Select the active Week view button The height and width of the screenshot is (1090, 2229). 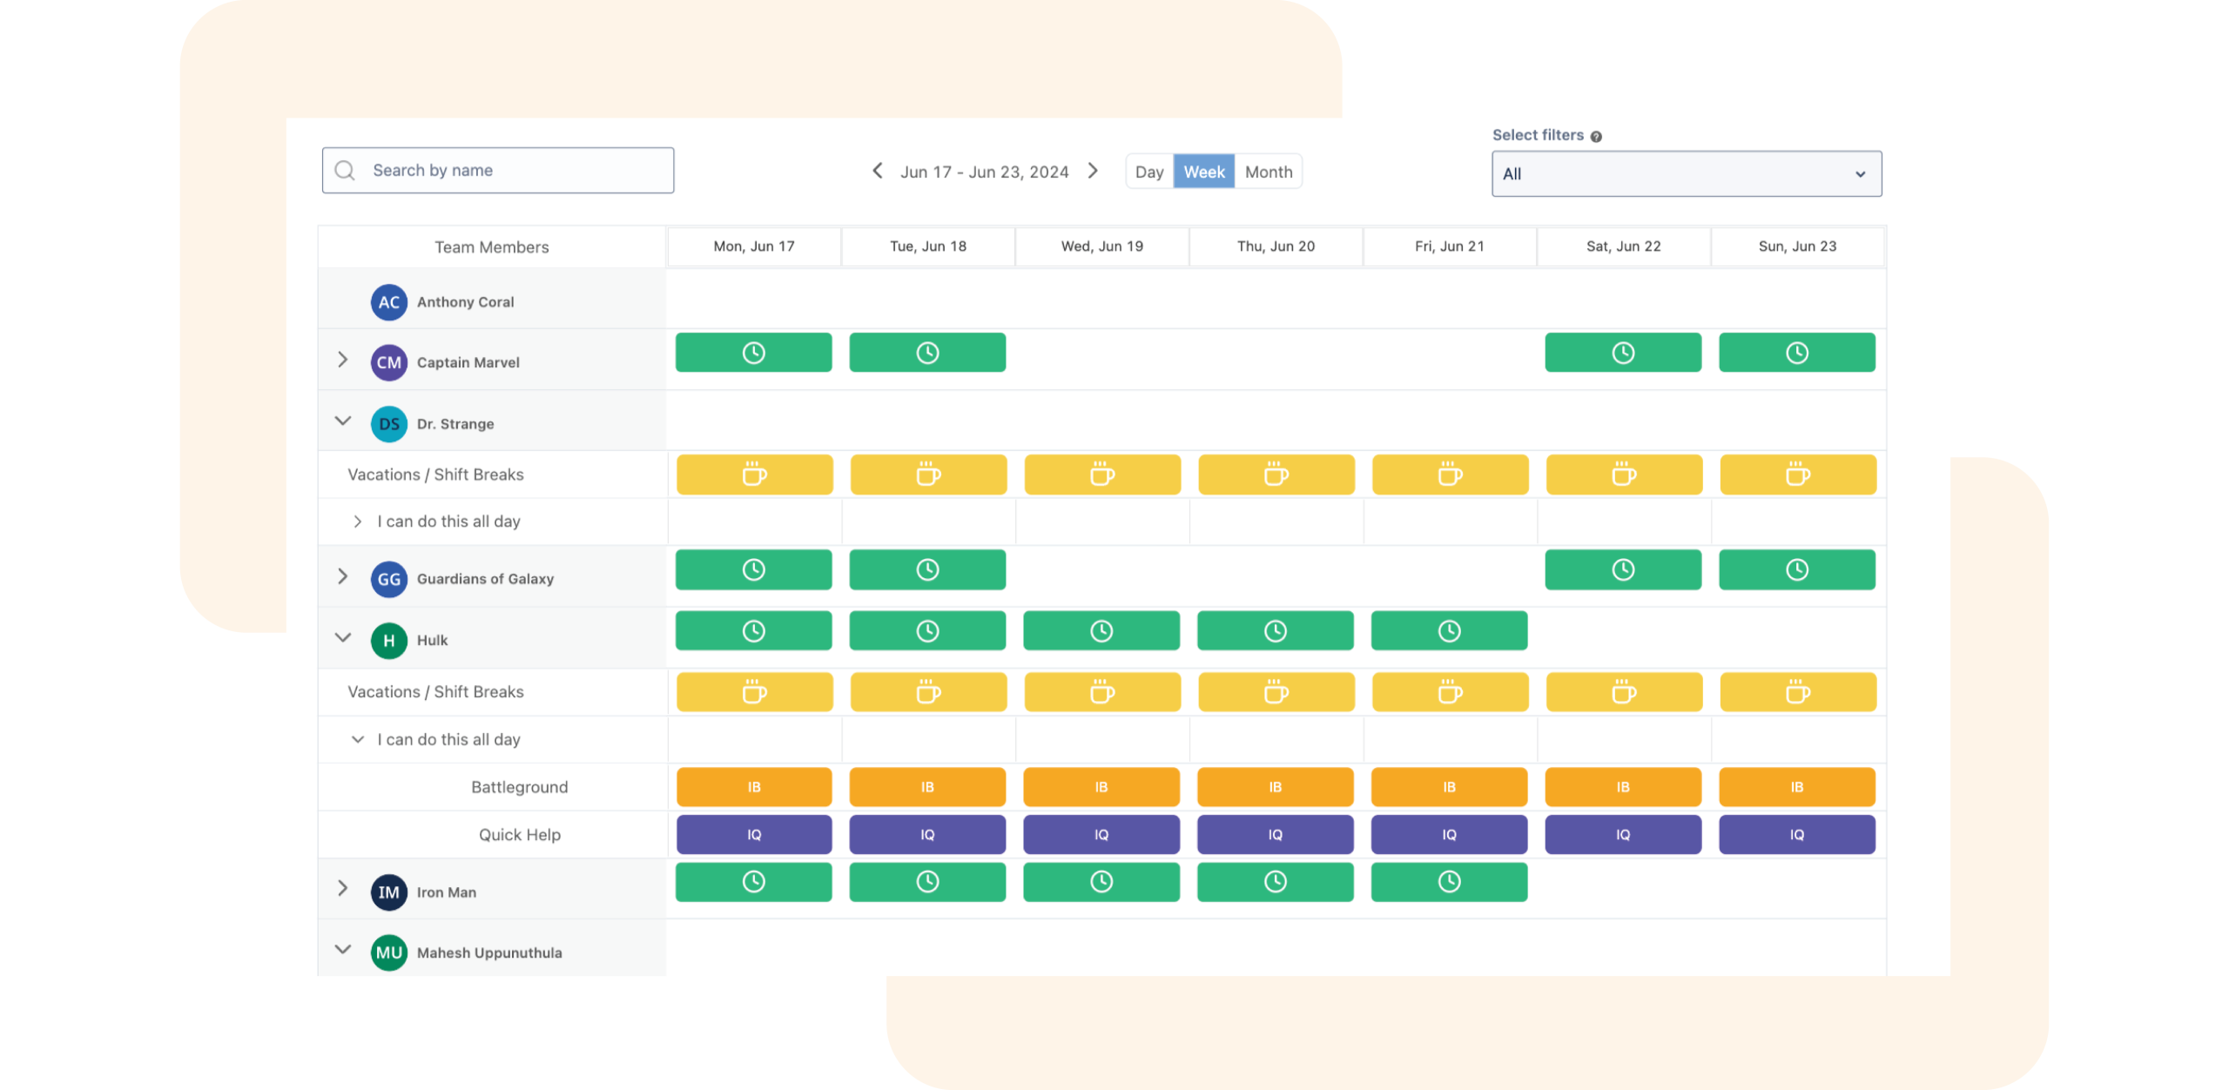tap(1203, 172)
